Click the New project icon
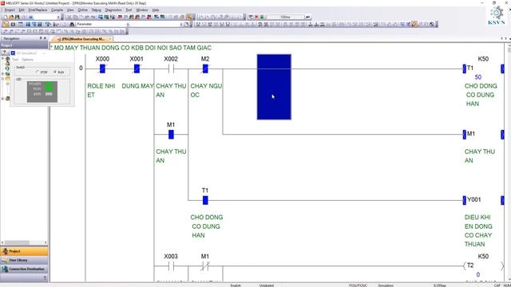Viewport: 511px width, 287px height. [6, 17]
